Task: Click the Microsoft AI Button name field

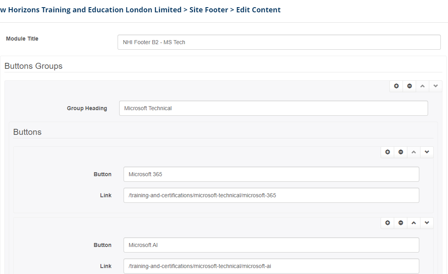Action: (x=271, y=245)
